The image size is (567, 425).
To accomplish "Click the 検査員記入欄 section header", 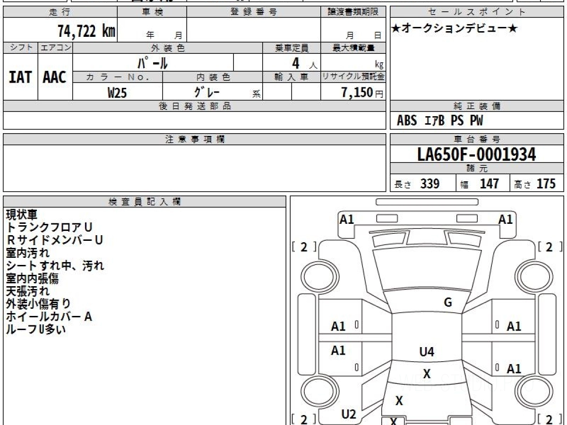I will tap(145, 202).
